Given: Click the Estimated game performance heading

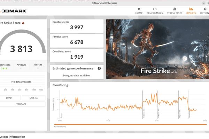Looking at the screenshot, I should (73, 68).
